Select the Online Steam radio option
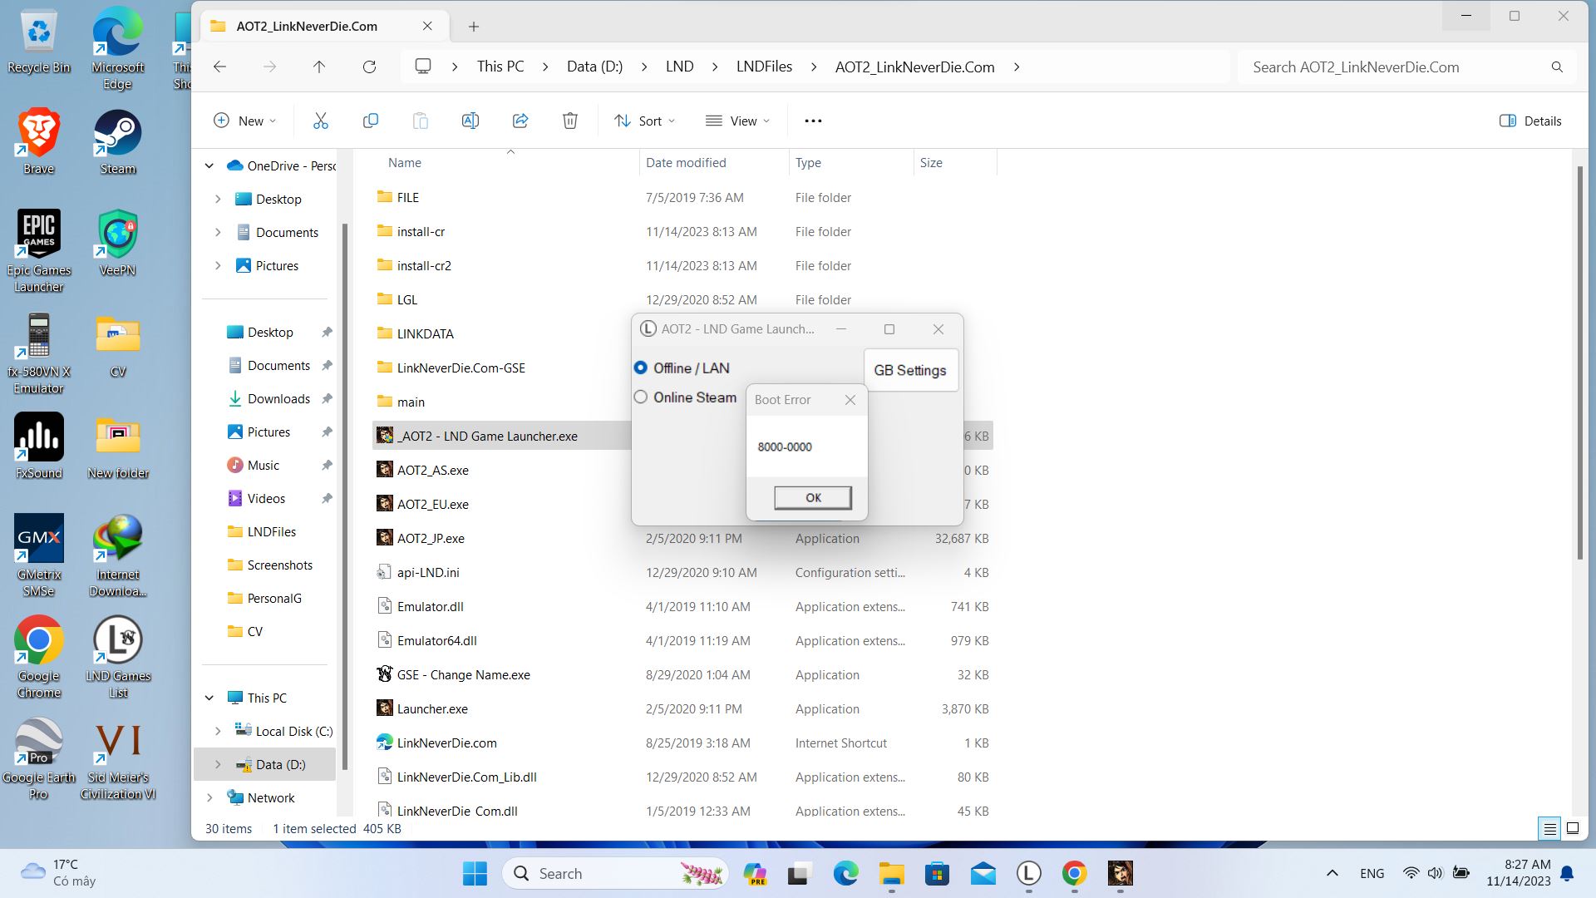The image size is (1596, 898). click(641, 397)
